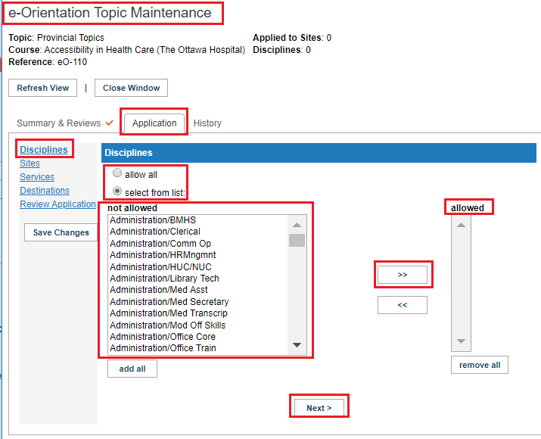
Task: Select the 'select from list' radio button
Action: [x=117, y=191]
